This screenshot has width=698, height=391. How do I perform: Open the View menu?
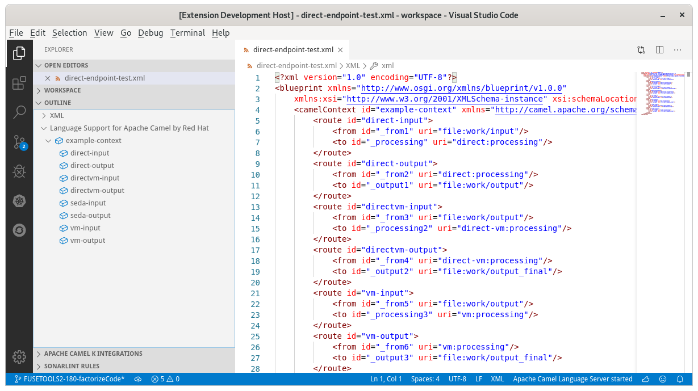[x=104, y=33]
